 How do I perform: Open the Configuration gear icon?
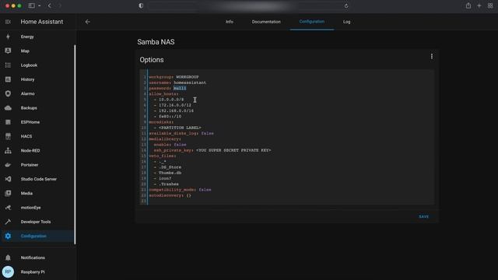8,236
